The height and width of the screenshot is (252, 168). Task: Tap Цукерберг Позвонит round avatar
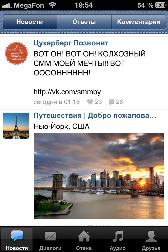tap(16, 53)
